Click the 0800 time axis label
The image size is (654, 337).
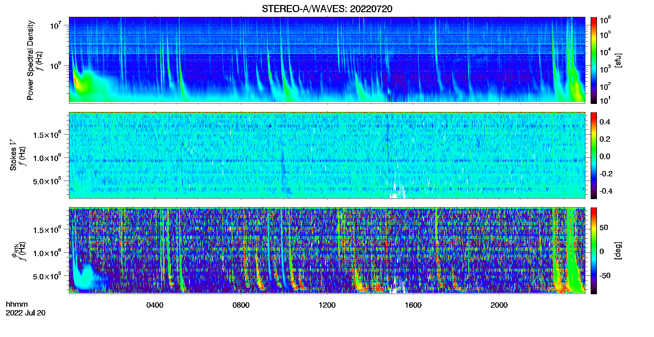[x=241, y=305]
